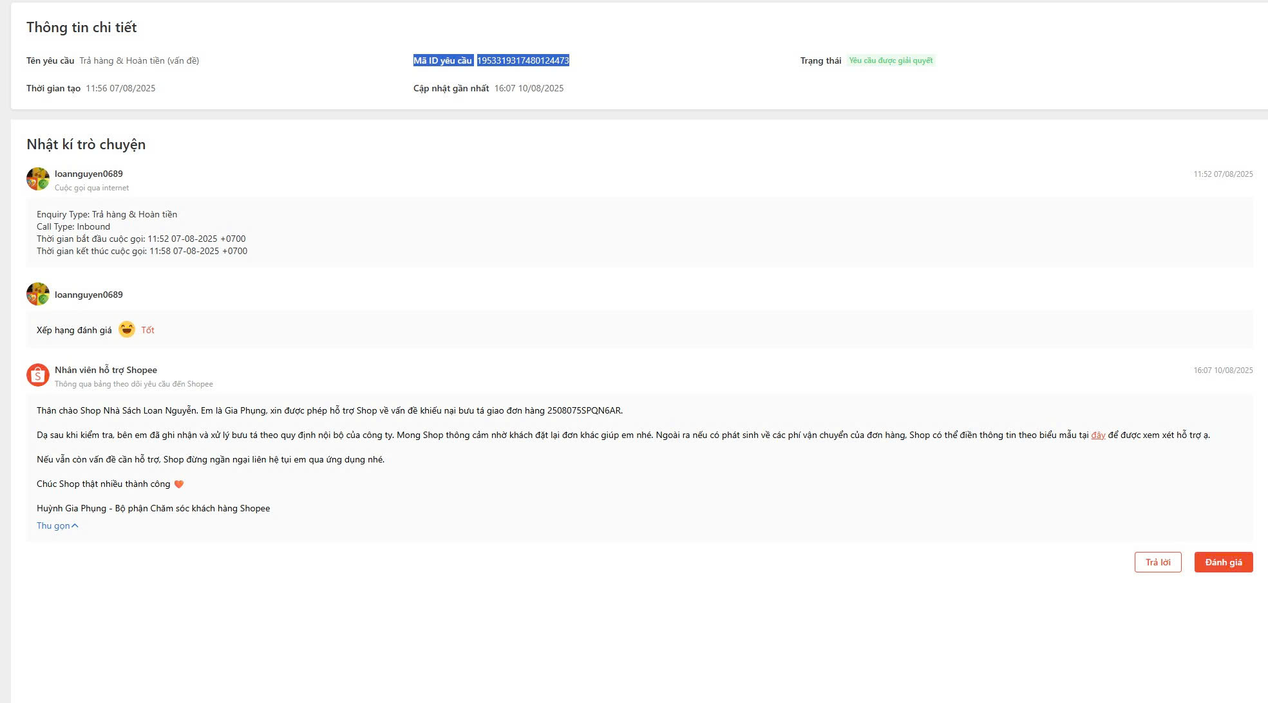Click the "Yêu cầu được giải quyết" status badge
Viewport: 1268px width, 703px height.
point(890,60)
